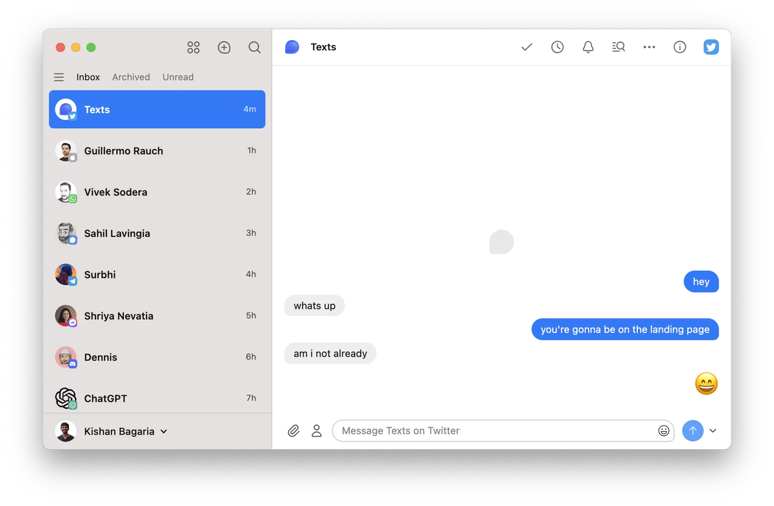Expand send options chevron next to send

[x=713, y=431]
